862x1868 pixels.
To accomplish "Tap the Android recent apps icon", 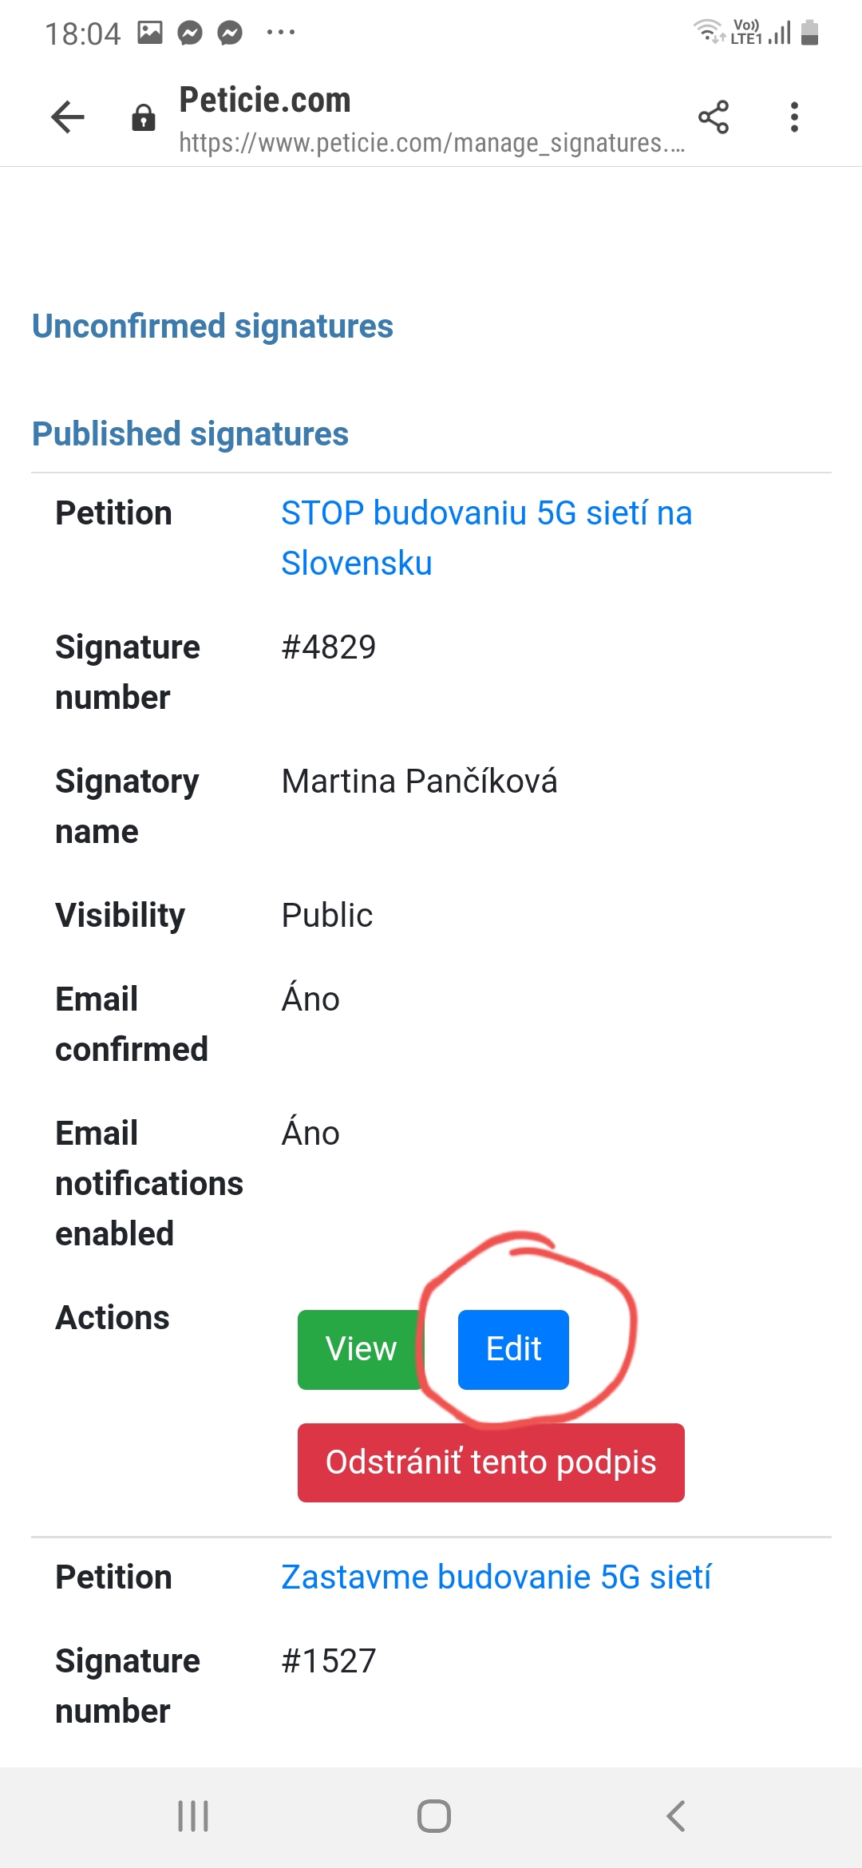I will (x=193, y=1816).
